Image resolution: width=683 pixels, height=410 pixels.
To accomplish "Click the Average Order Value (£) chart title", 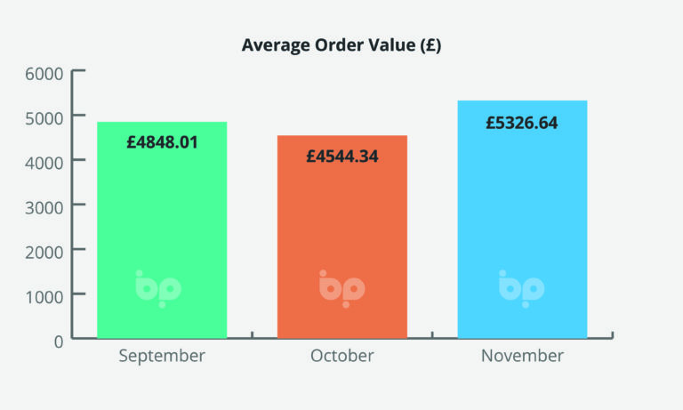I will (341, 45).
